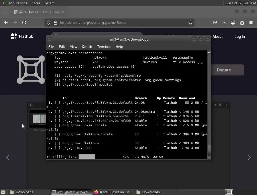Image resolution: width=257 pixels, height=195 pixels.
Task: Open the terminal Search menu
Action: click(x=87, y=47)
